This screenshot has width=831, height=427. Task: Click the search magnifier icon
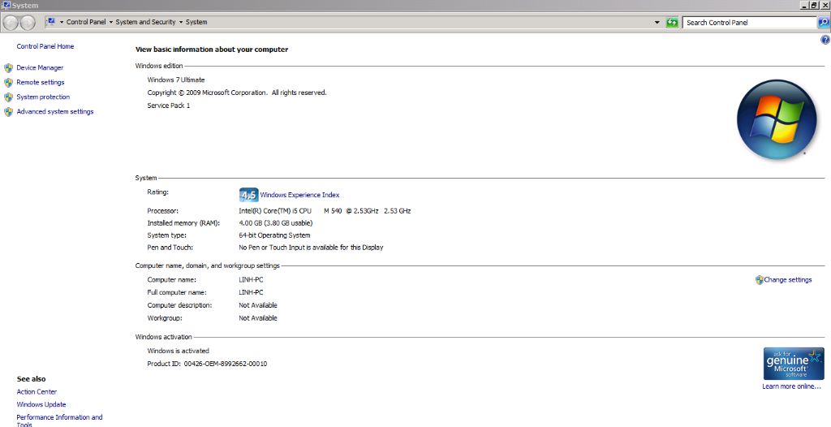pos(824,22)
